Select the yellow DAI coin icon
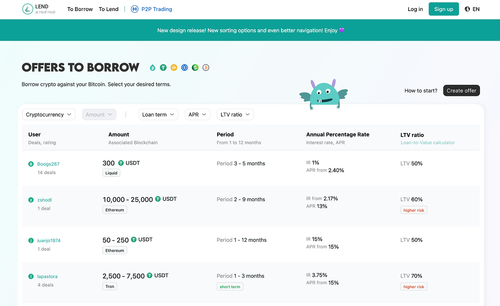Viewport: 500px width, 306px height. [174, 67]
